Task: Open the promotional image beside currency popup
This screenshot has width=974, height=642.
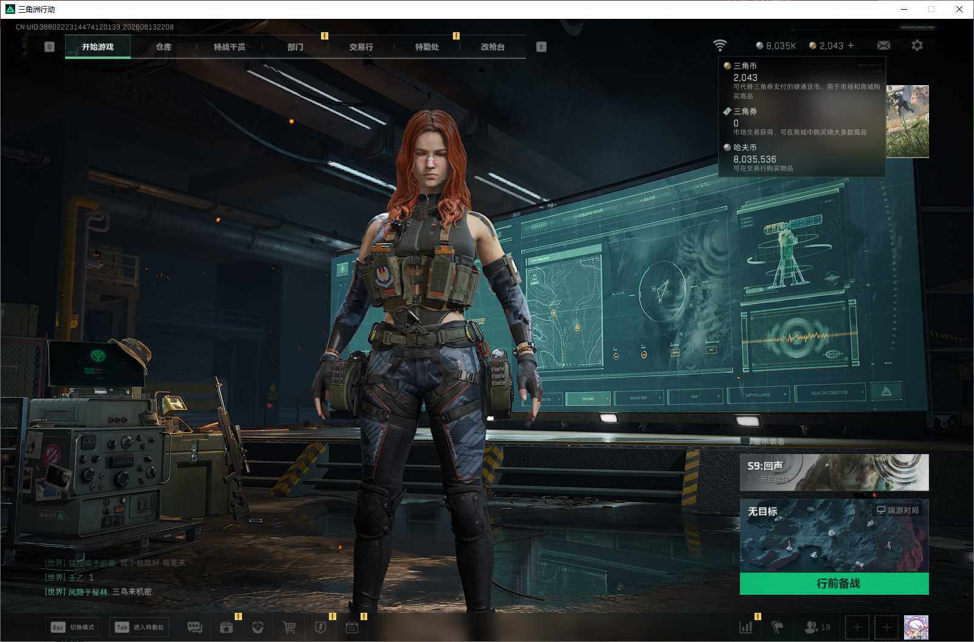Action: [907, 122]
